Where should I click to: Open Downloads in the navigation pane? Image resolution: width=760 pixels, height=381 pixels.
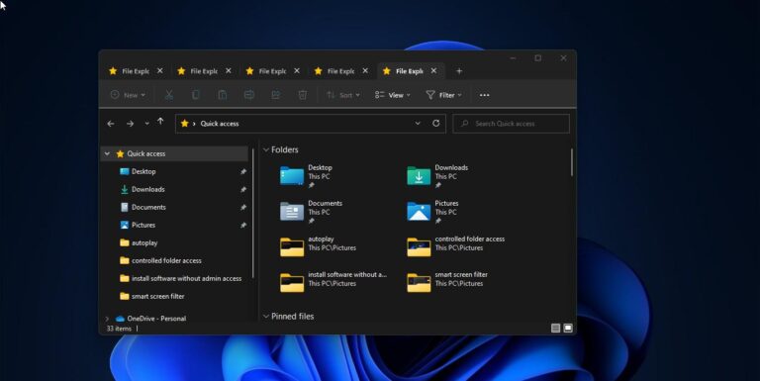point(147,190)
